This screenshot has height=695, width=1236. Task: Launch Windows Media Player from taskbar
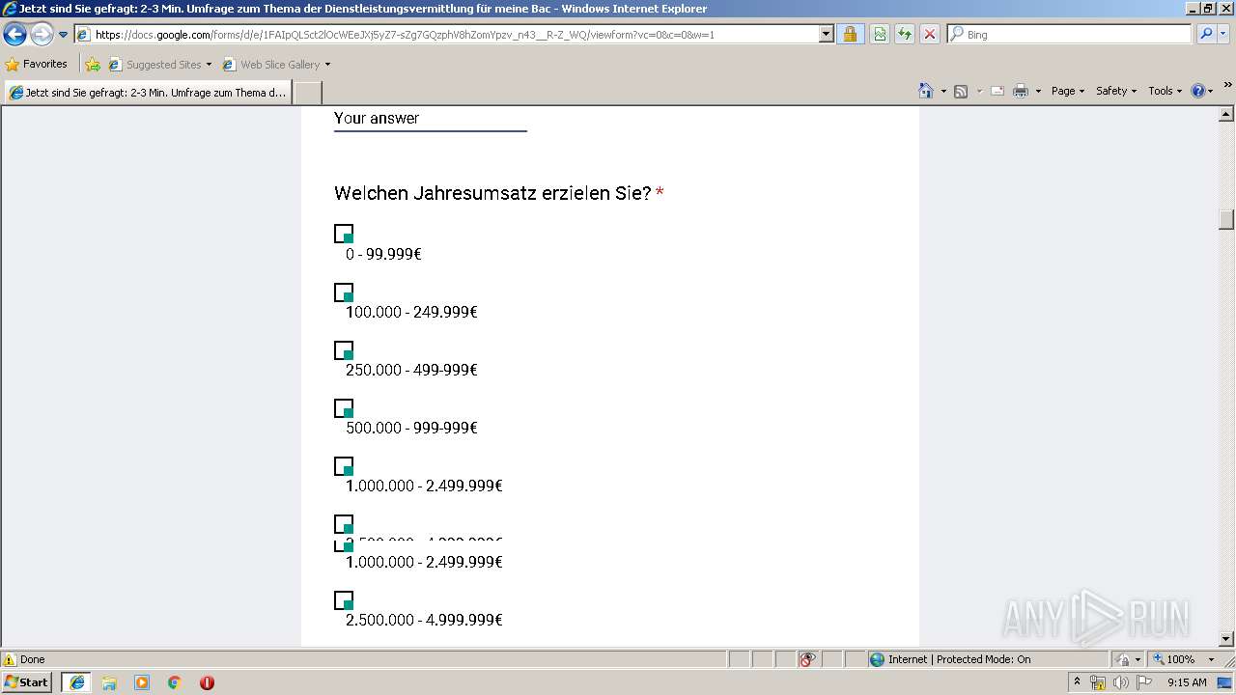tap(142, 682)
